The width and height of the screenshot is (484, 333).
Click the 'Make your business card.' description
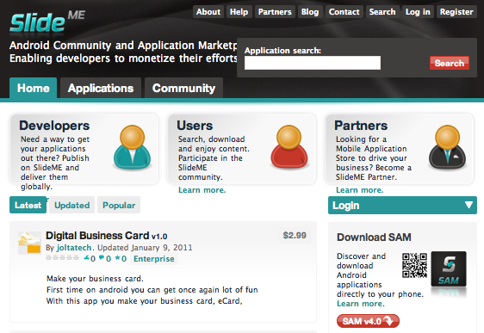(x=95, y=279)
